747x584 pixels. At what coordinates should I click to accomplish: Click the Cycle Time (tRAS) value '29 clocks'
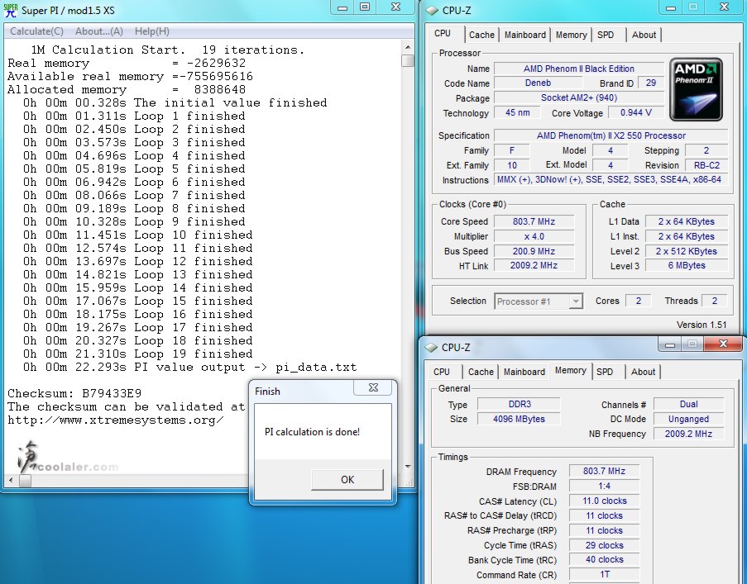[x=605, y=545]
